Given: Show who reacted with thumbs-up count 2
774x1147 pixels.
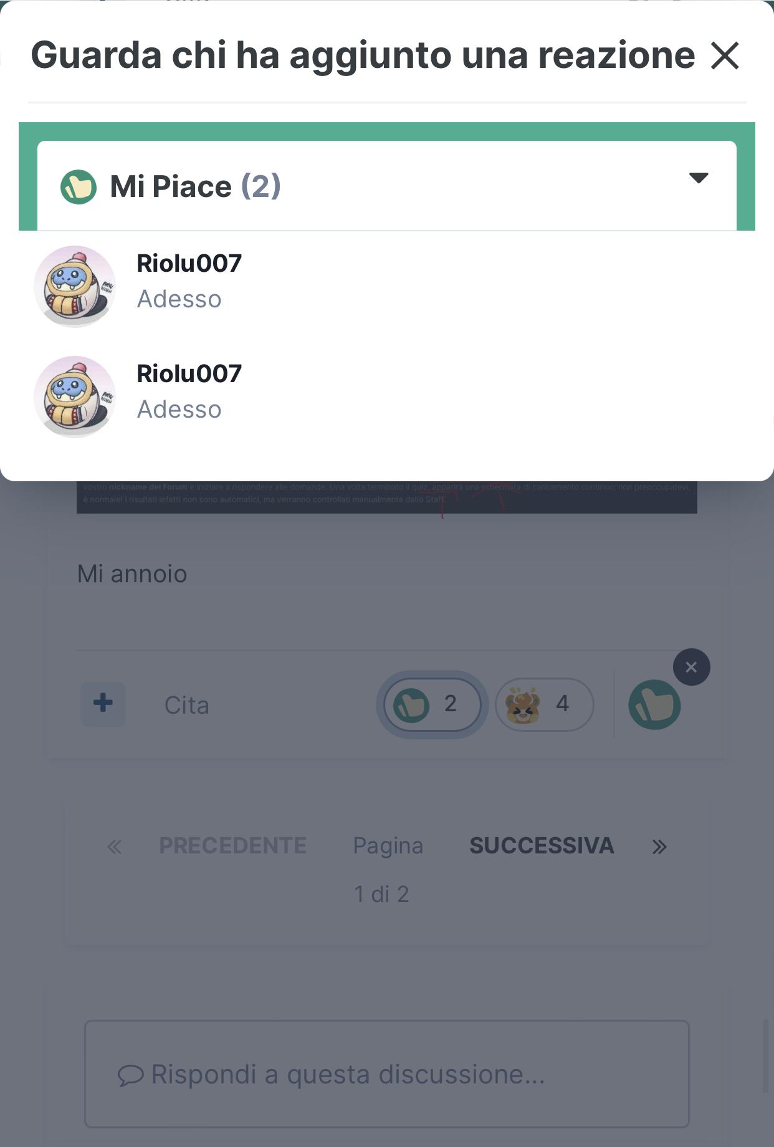Looking at the screenshot, I should pos(432,704).
